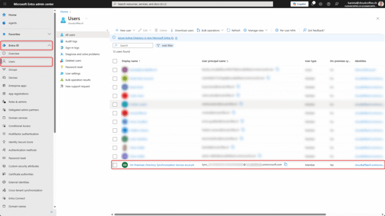385x216 pixels.
Task: Click the Identity Secure Score icon
Action: 4,142
